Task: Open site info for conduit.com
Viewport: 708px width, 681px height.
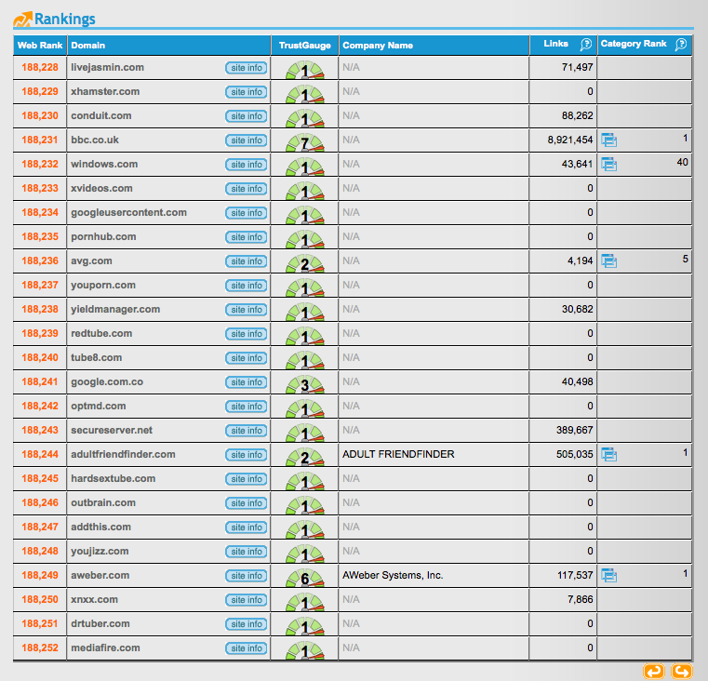Action: click(247, 116)
